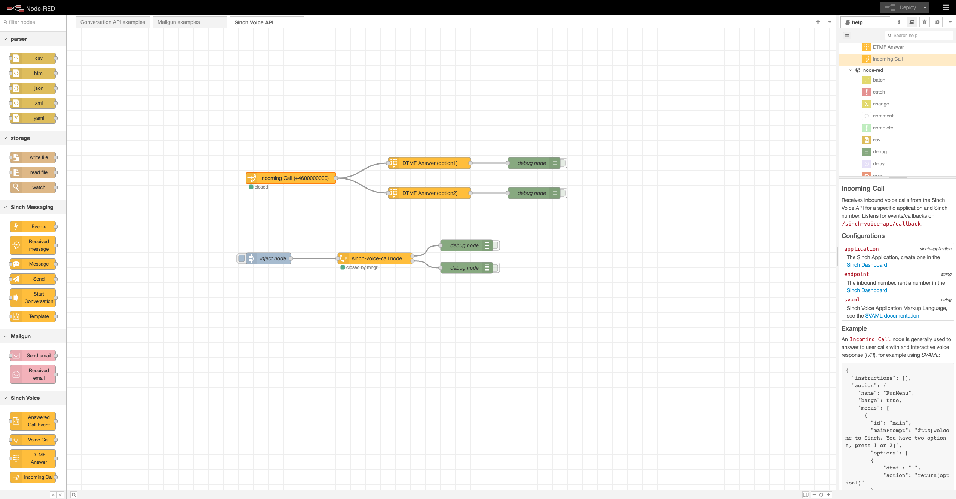Select the Voice Call palette node
956x499 pixels.
pos(33,440)
